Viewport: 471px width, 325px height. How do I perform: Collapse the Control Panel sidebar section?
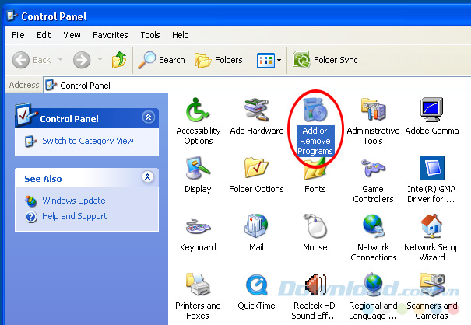(x=148, y=117)
